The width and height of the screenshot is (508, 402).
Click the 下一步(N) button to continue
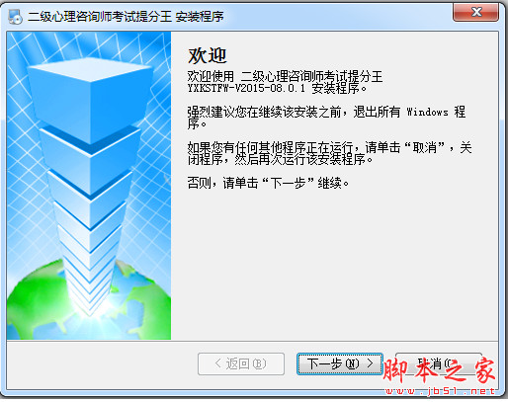tap(340, 363)
